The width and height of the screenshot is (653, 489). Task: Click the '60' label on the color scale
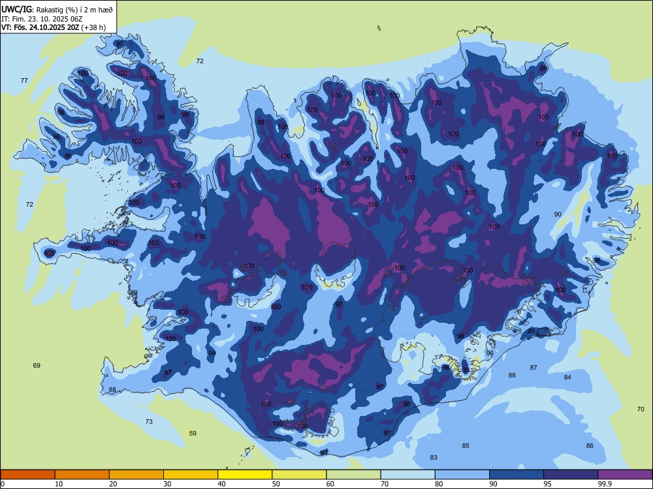[x=330, y=484]
